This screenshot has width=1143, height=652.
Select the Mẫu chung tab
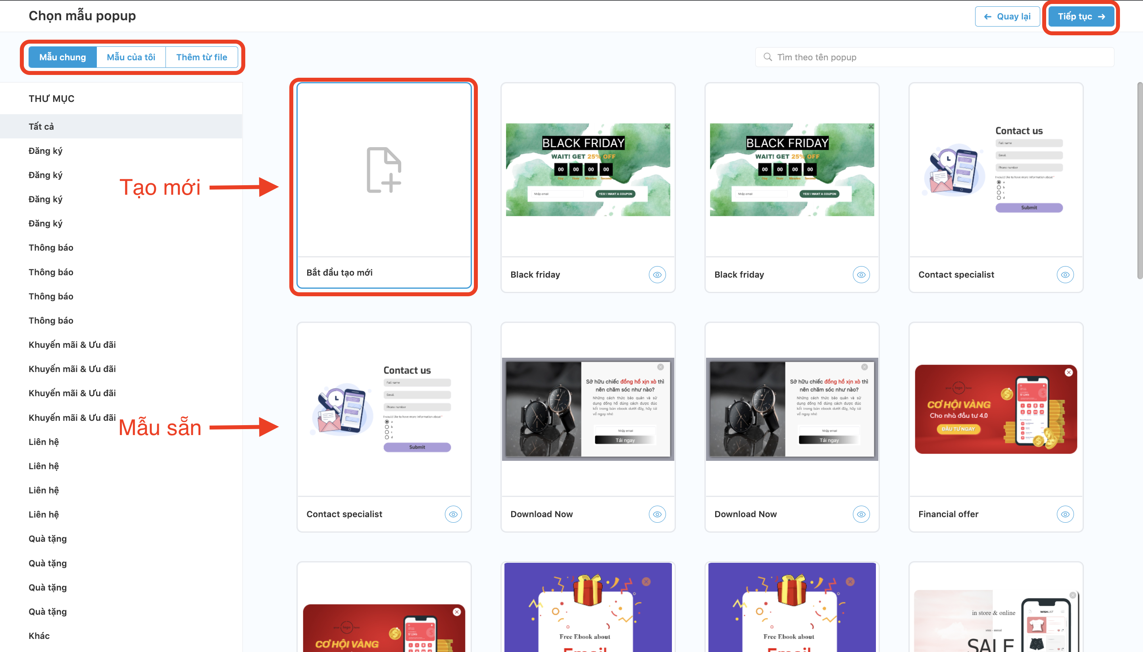62,57
